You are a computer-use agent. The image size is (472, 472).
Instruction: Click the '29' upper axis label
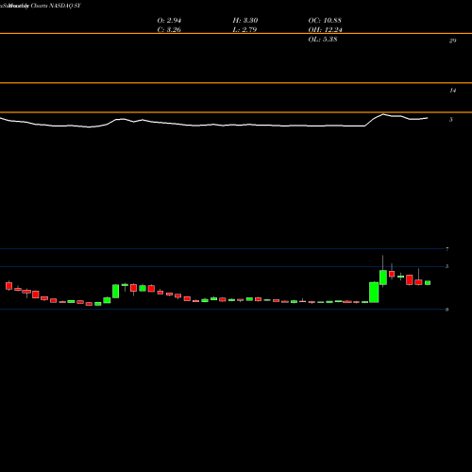pyautogui.click(x=452, y=41)
